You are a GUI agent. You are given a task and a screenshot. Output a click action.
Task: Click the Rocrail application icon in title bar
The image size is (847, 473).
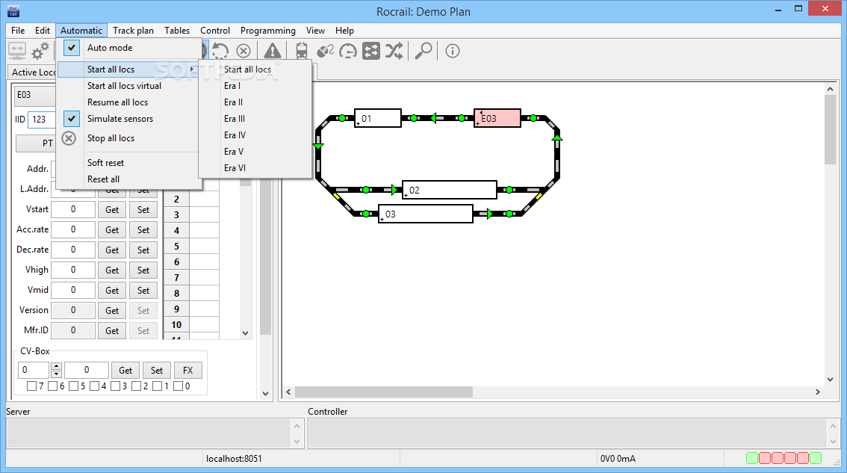pos(13,10)
